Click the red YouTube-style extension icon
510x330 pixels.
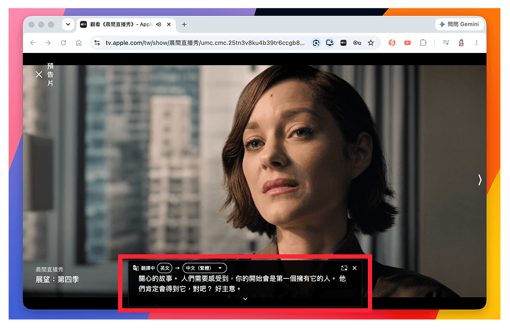[408, 43]
